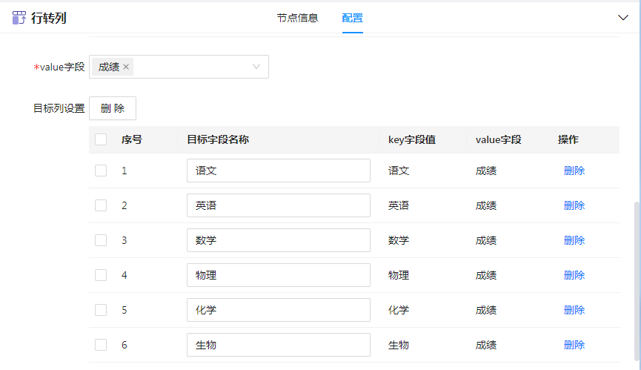Image resolution: width=641 pixels, height=370 pixels.
Task: Open the value字段 dropdown arrow
Action: point(256,67)
